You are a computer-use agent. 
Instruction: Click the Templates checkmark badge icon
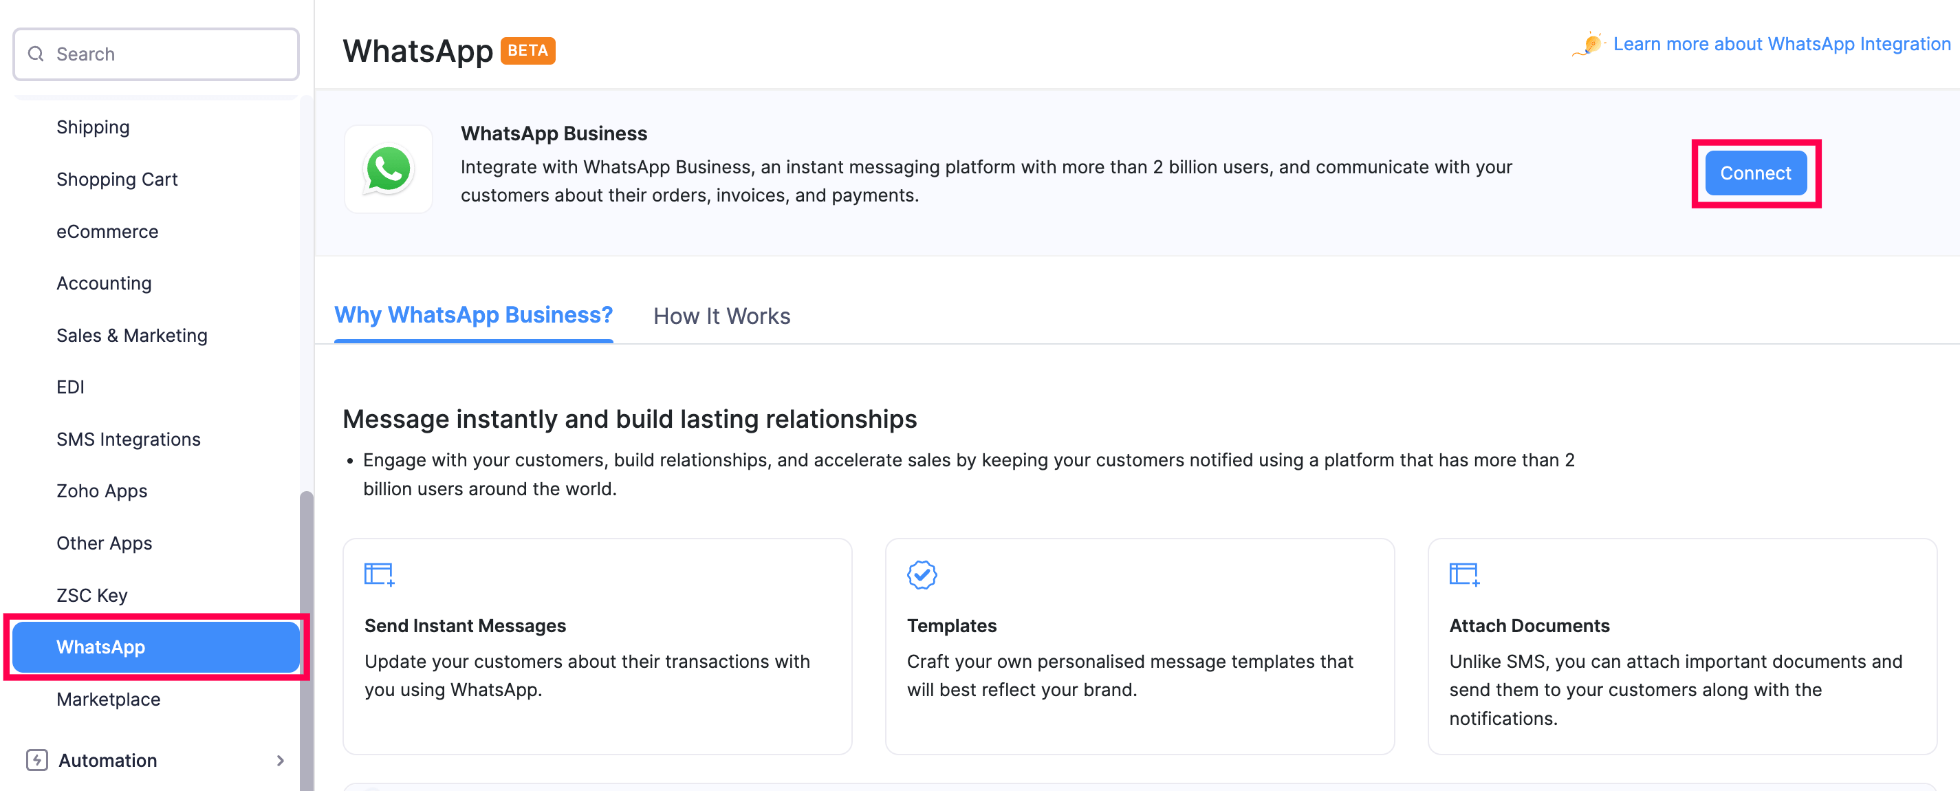click(922, 574)
